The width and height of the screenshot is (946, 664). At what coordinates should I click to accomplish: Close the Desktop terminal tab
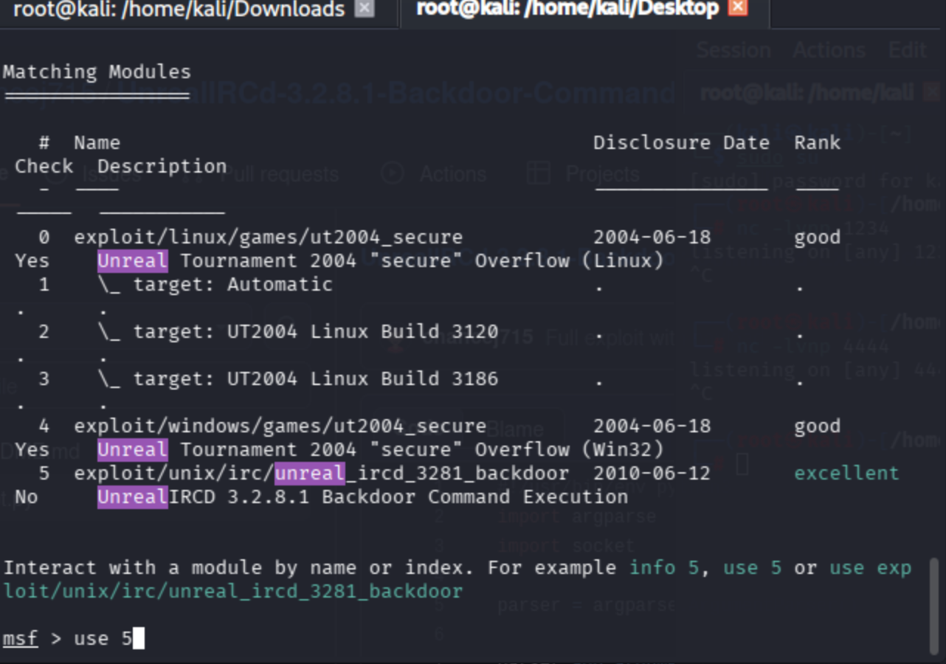click(737, 8)
